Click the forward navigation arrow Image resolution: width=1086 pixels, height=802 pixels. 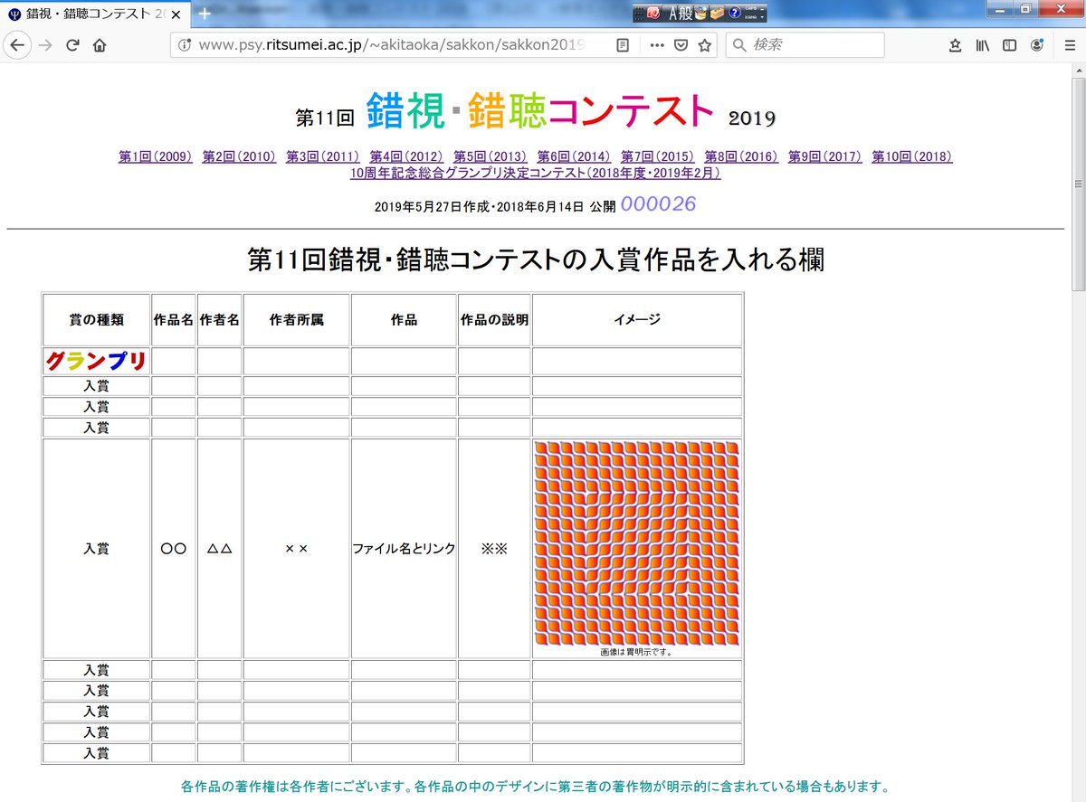(45, 45)
